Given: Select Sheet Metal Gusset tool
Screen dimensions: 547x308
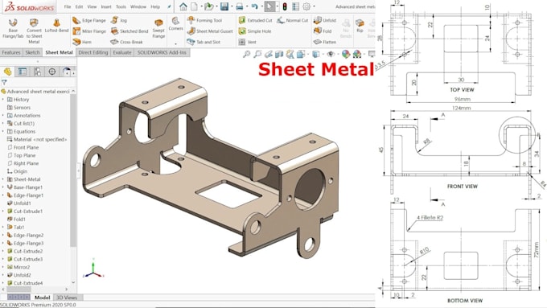Looking at the screenshot, I should (210, 31).
